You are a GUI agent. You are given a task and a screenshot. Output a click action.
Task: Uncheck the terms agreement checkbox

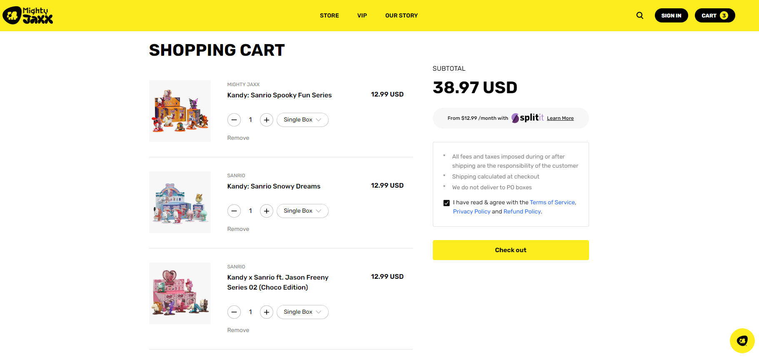(x=447, y=203)
